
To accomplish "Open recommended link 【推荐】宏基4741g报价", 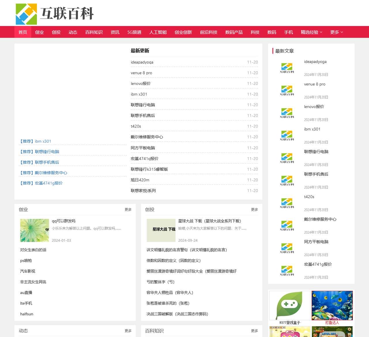I will tap(41, 183).
